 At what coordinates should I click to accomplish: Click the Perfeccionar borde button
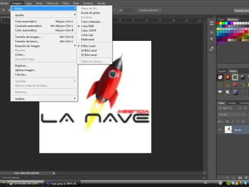coord(150,10)
